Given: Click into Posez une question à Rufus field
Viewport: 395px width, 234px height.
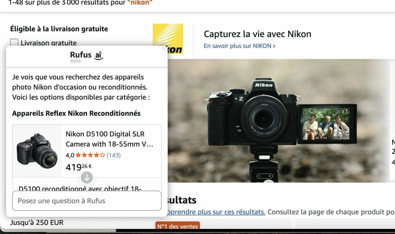Looking at the screenshot, I should (87, 201).
